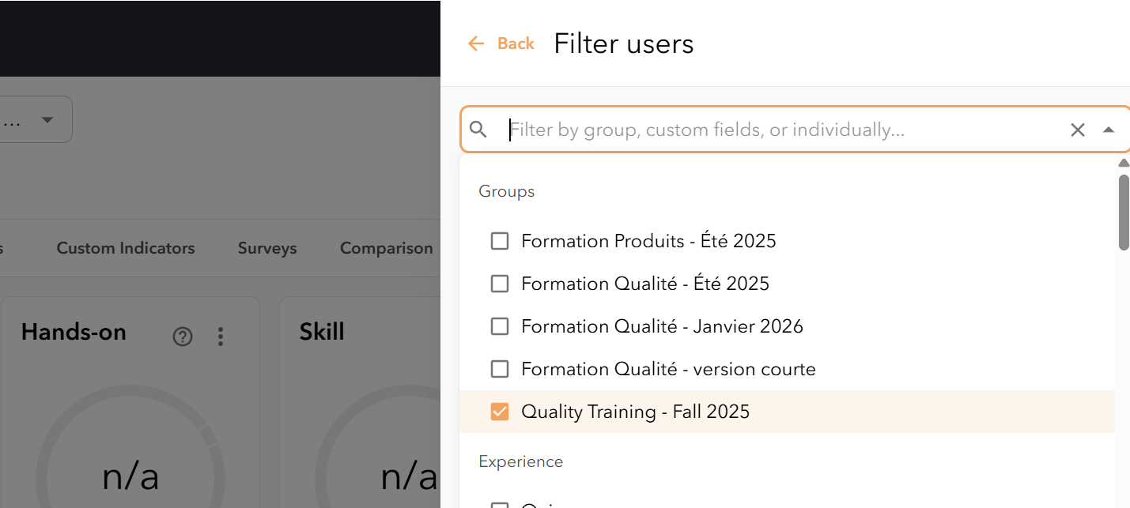Collapse the filter dropdown with the up arrow
Screen dimensions: 1130x508
(1109, 130)
